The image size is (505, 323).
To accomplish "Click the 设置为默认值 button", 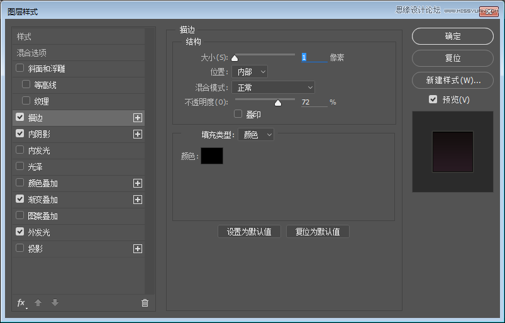I will point(249,232).
